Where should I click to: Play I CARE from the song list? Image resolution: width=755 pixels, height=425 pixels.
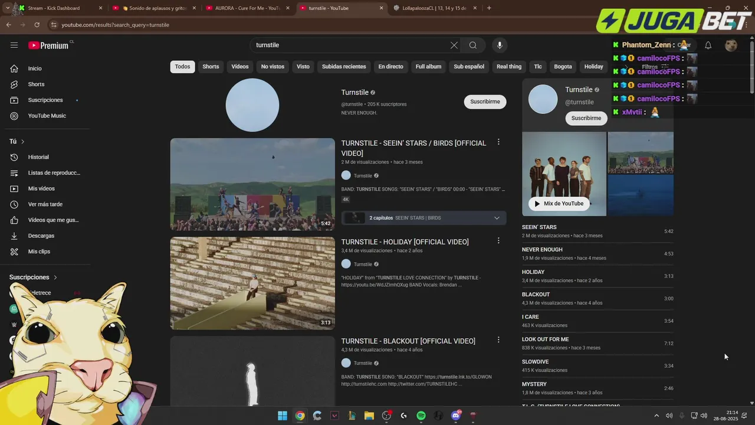click(598, 321)
